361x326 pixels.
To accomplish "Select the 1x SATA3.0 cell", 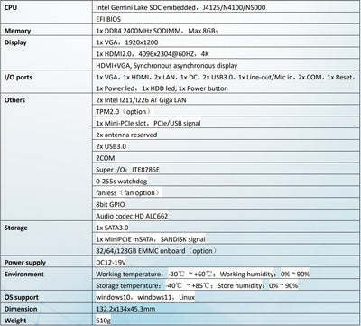I will tap(226, 228).
